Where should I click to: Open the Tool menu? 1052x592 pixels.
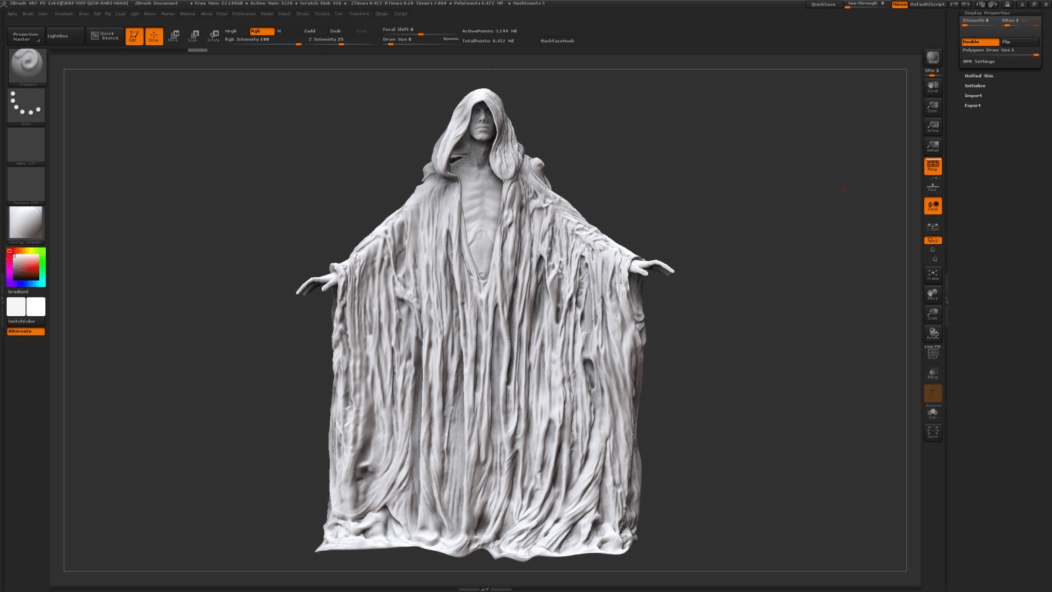pos(339,13)
